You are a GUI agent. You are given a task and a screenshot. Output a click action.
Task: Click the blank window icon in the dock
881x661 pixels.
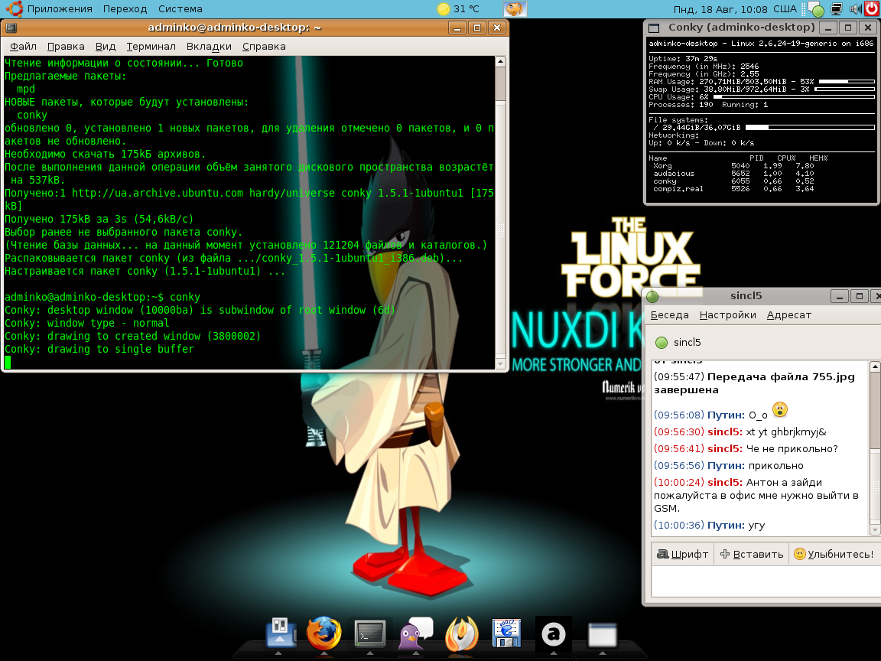pyautogui.click(x=603, y=635)
